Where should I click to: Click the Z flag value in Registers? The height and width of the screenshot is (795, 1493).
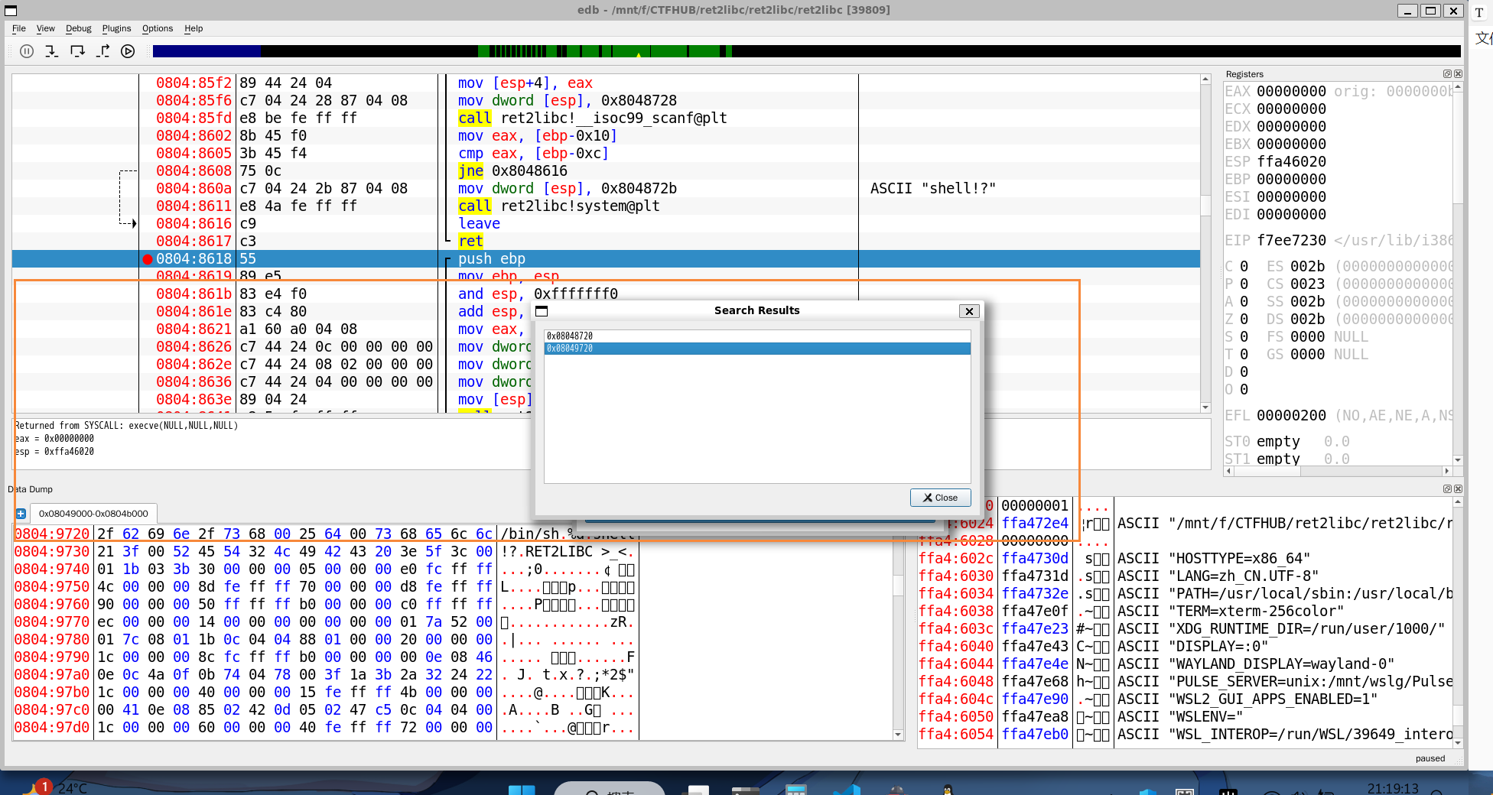tap(1244, 320)
